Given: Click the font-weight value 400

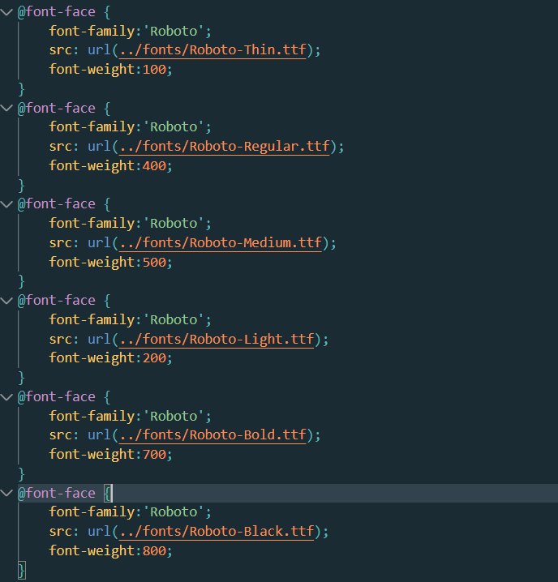Looking at the screenshot, I should click(x=154, y=165).
